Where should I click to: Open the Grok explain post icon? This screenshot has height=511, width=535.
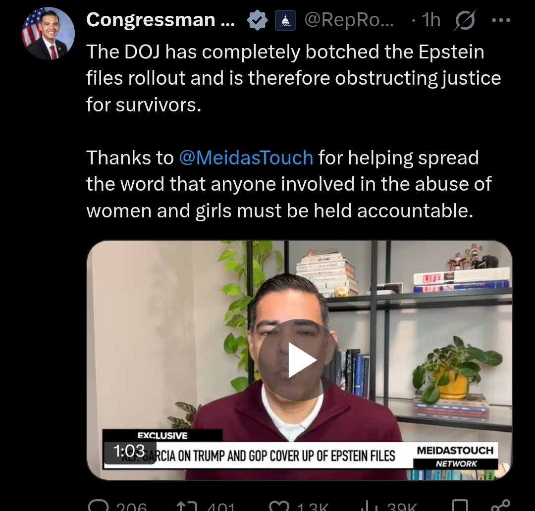(x=464, y=20)
